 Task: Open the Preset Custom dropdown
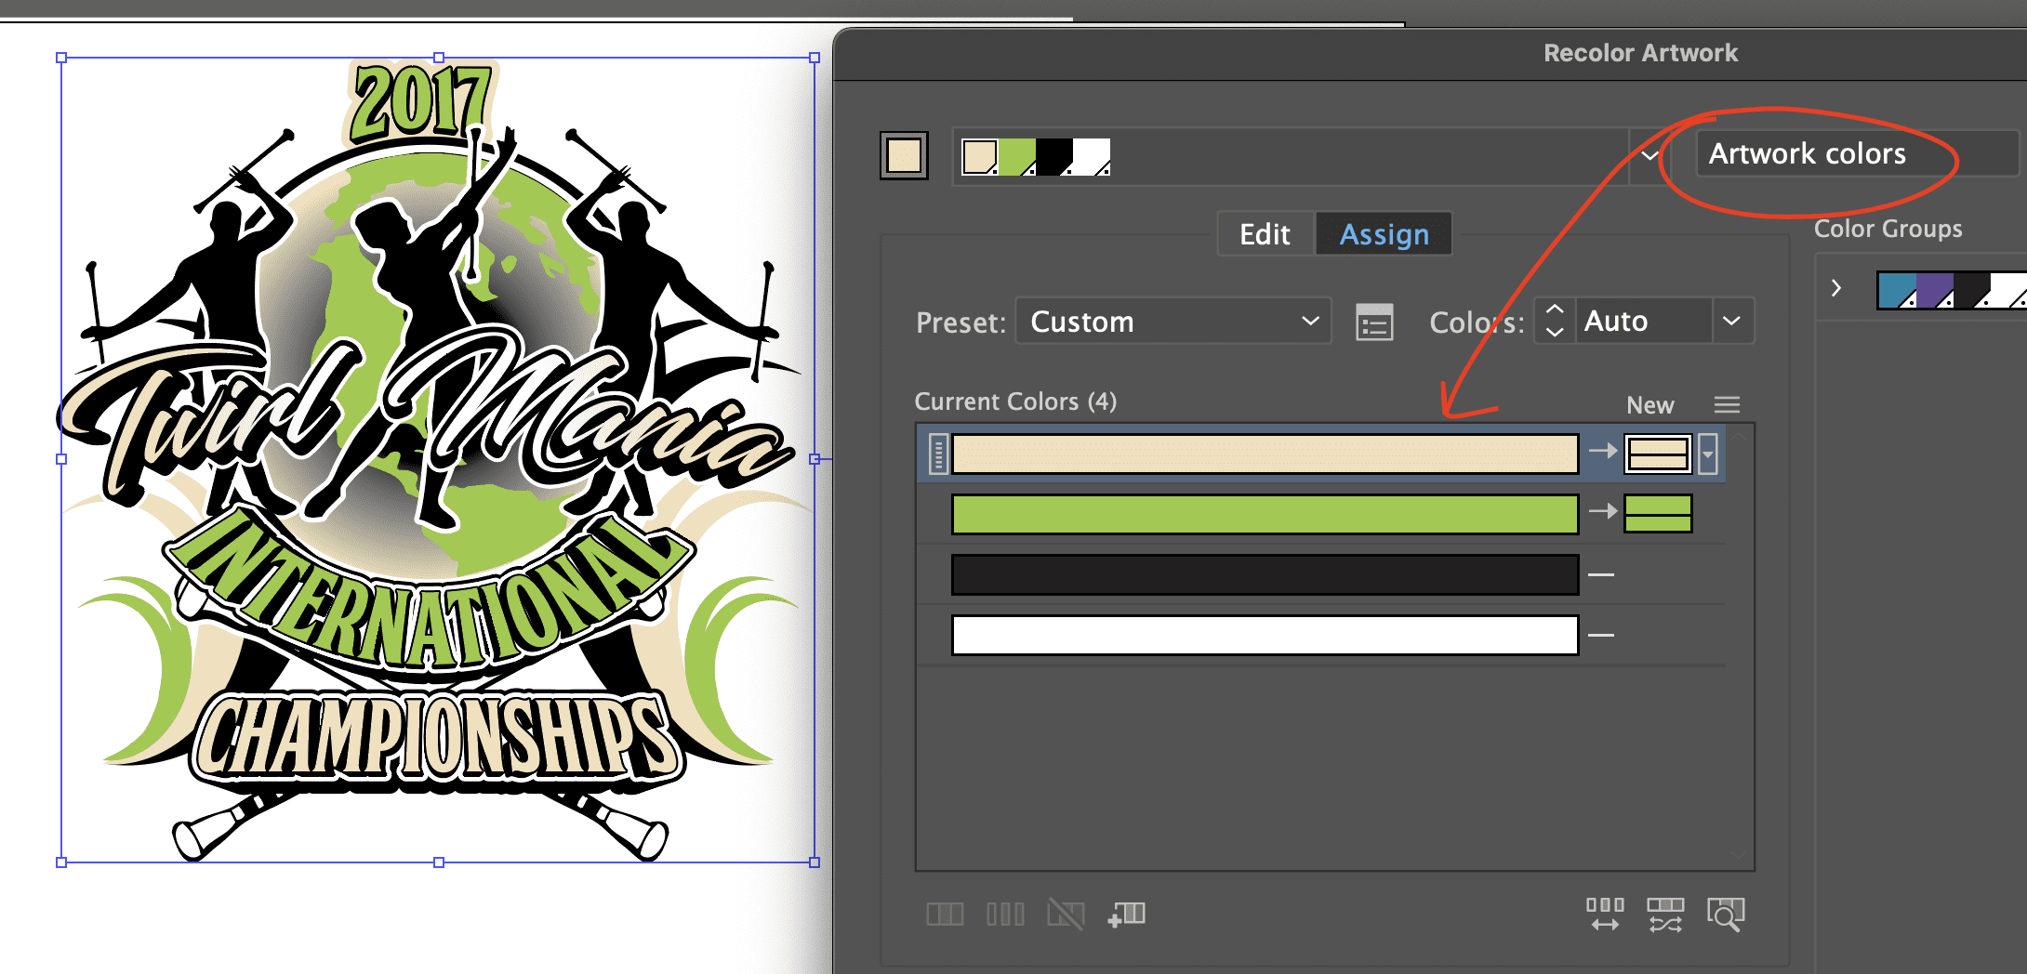coord(1173,322)
